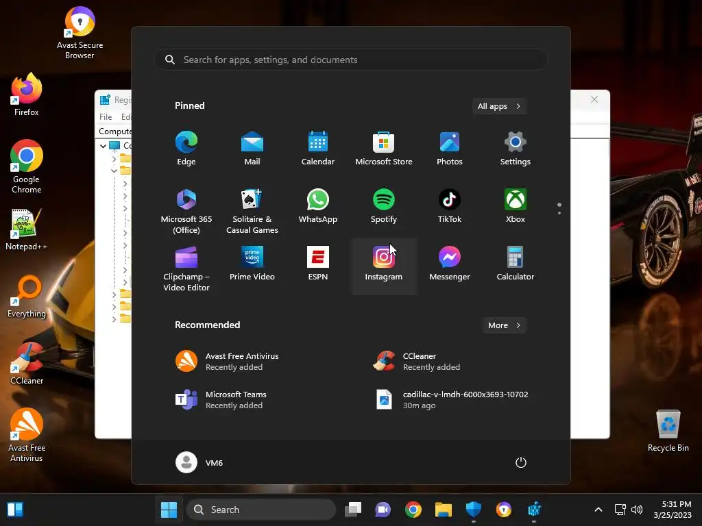Close the Registry Editor window
Image resolution: width=702 pixels, height=526 pixels.
[x=594, y=99]
